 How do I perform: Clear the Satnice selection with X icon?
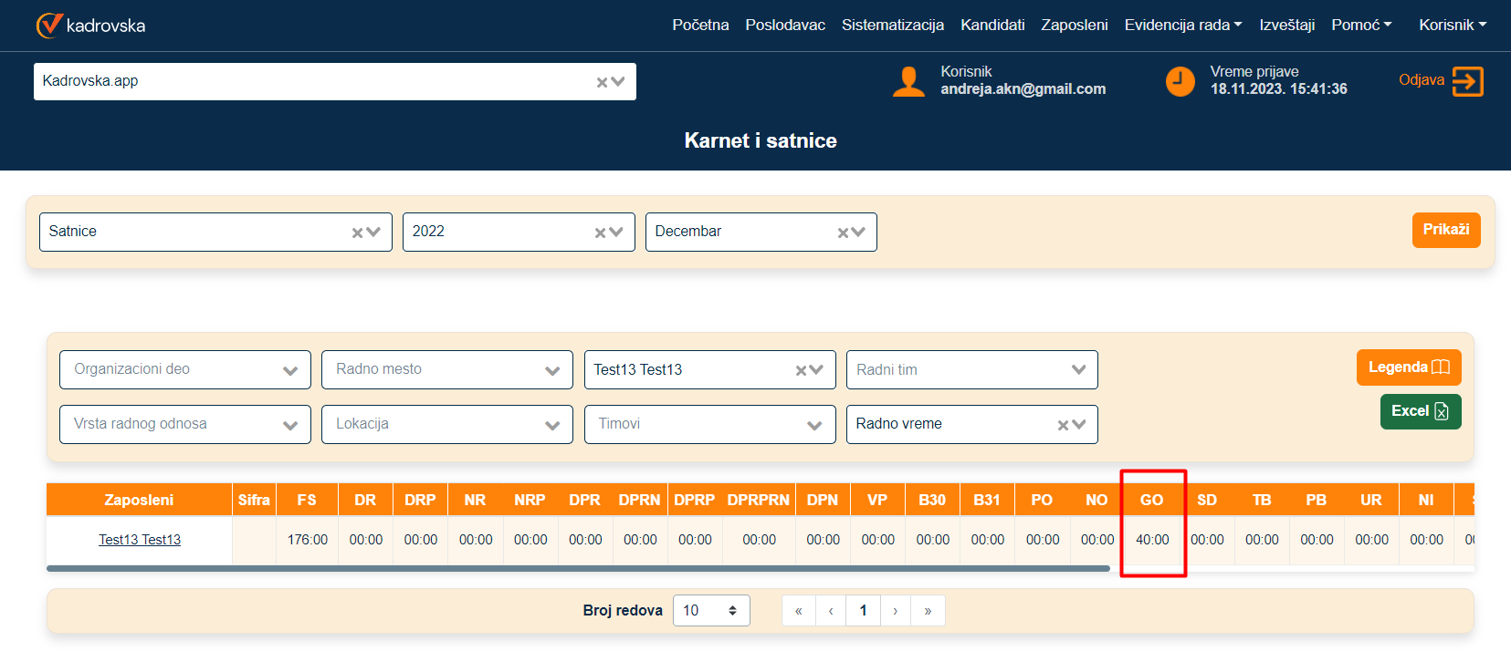click(x=358, y=233)
